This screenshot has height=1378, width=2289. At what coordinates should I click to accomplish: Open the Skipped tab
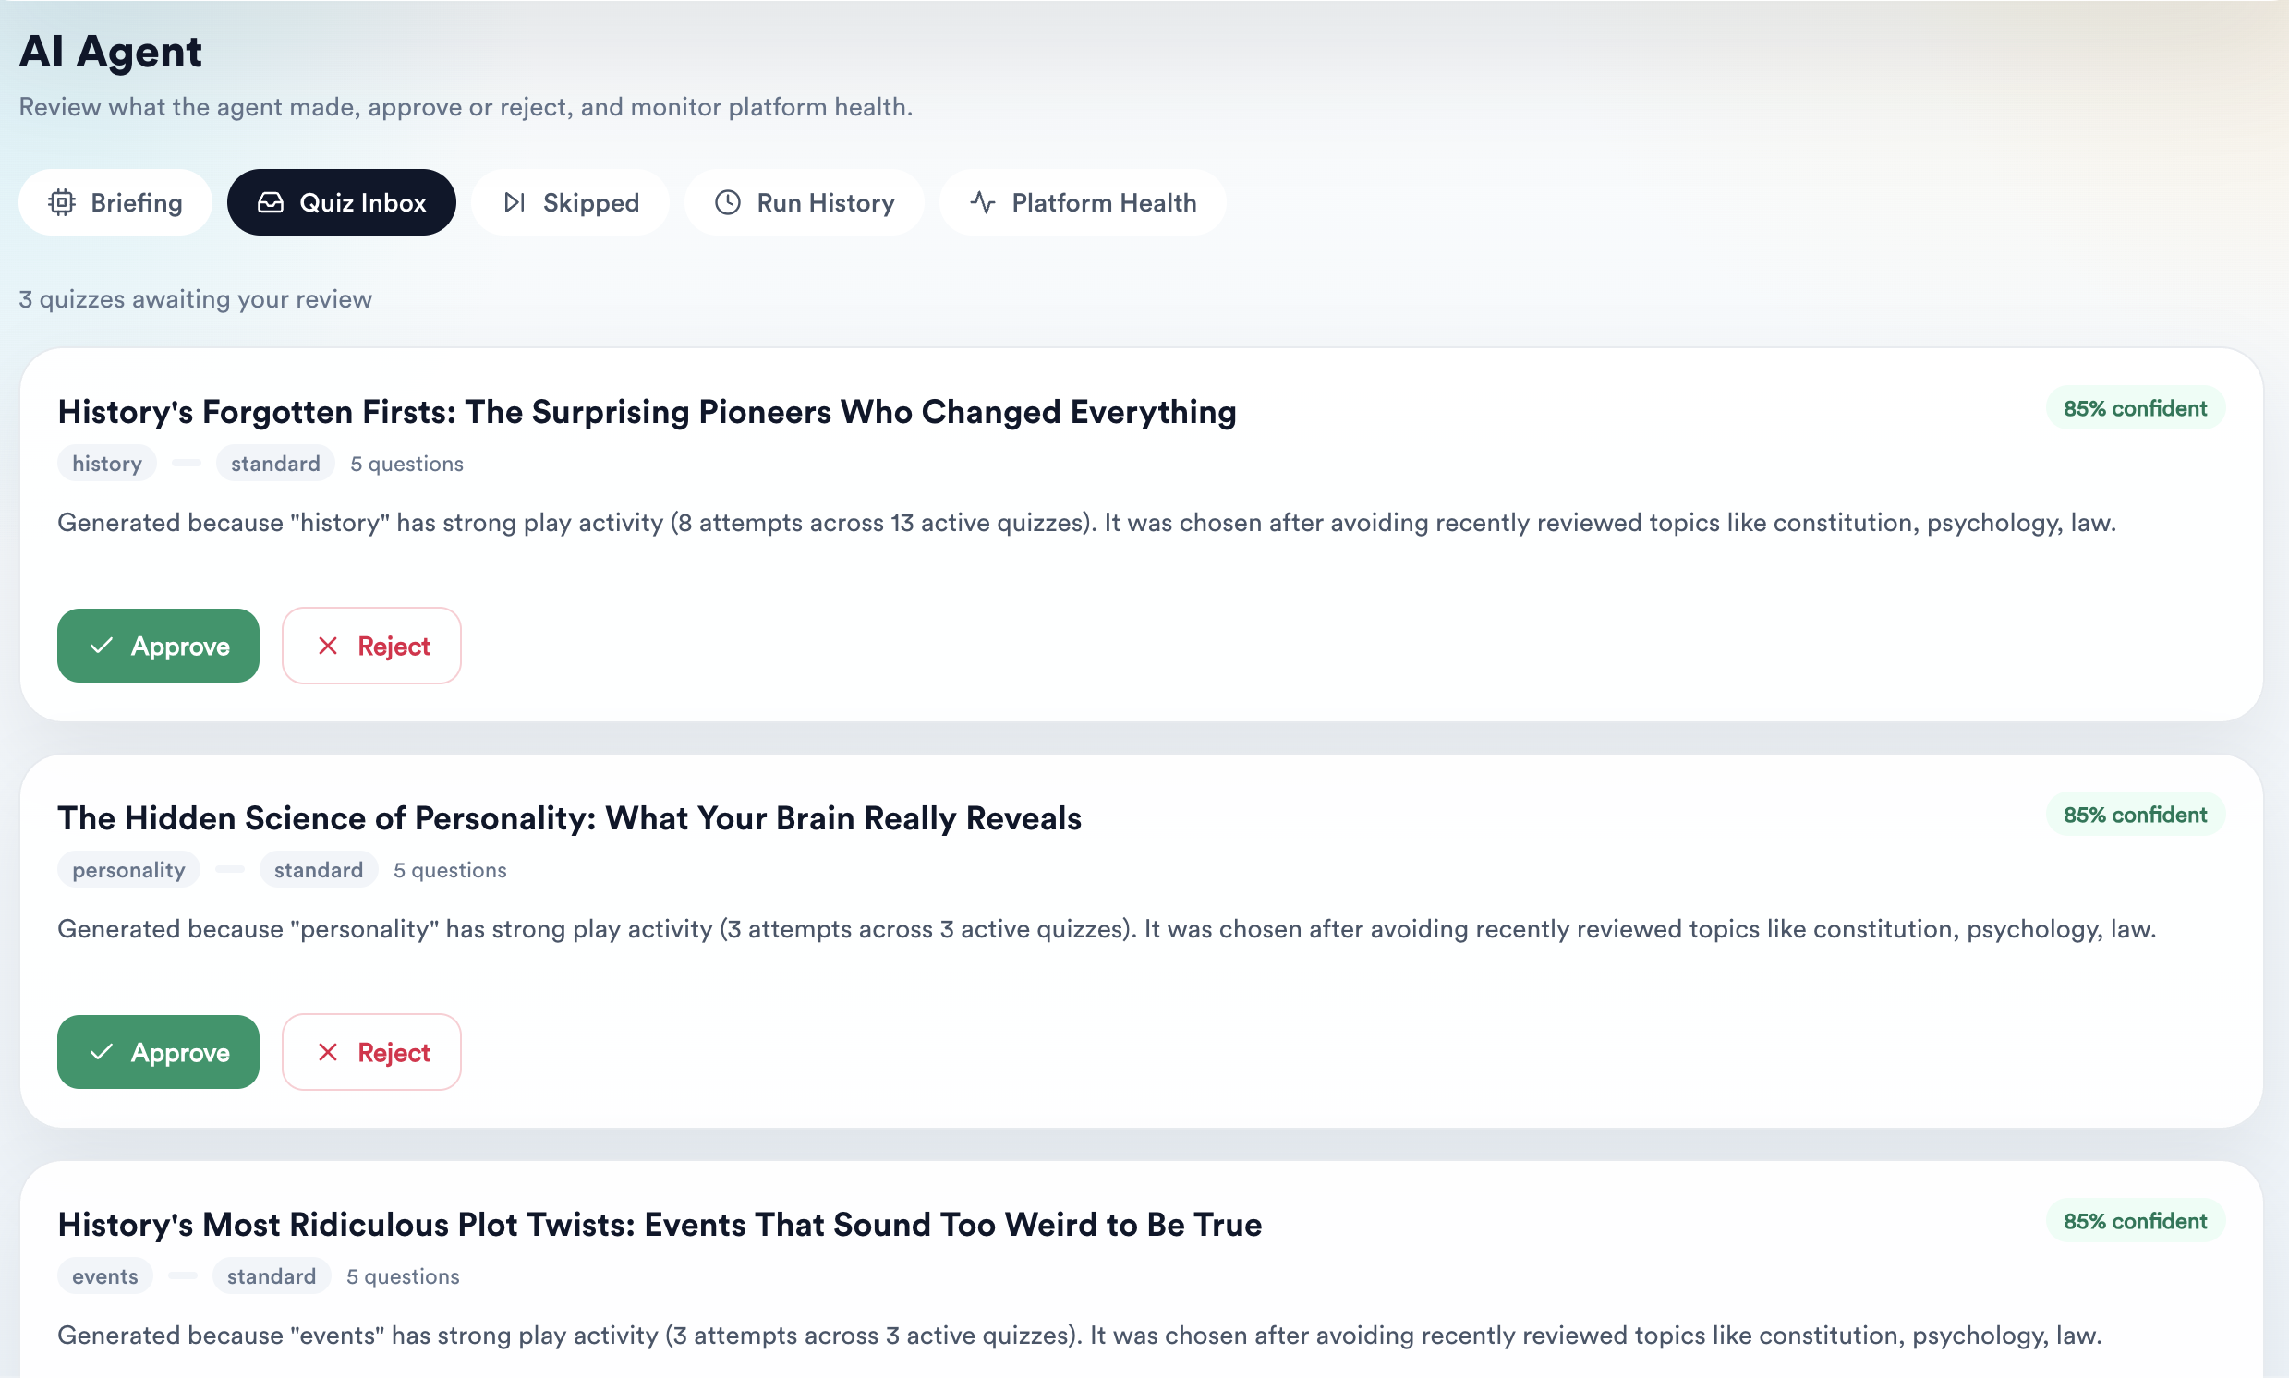(x=569, y=202)
